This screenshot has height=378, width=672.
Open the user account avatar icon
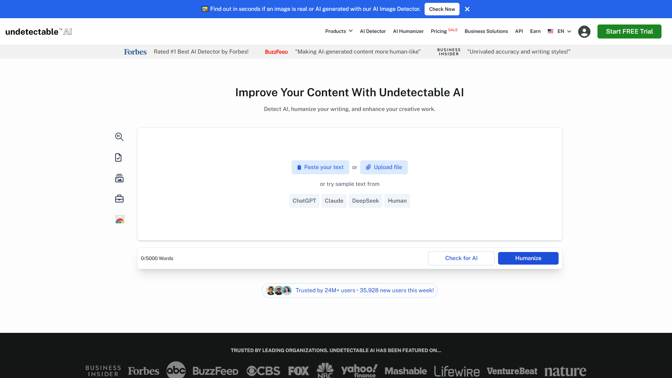[584, 31]
